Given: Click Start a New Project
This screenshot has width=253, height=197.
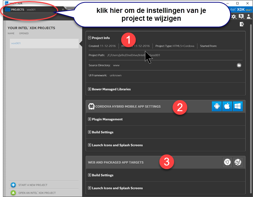Looking at the screenshot, I should point(33,185).
